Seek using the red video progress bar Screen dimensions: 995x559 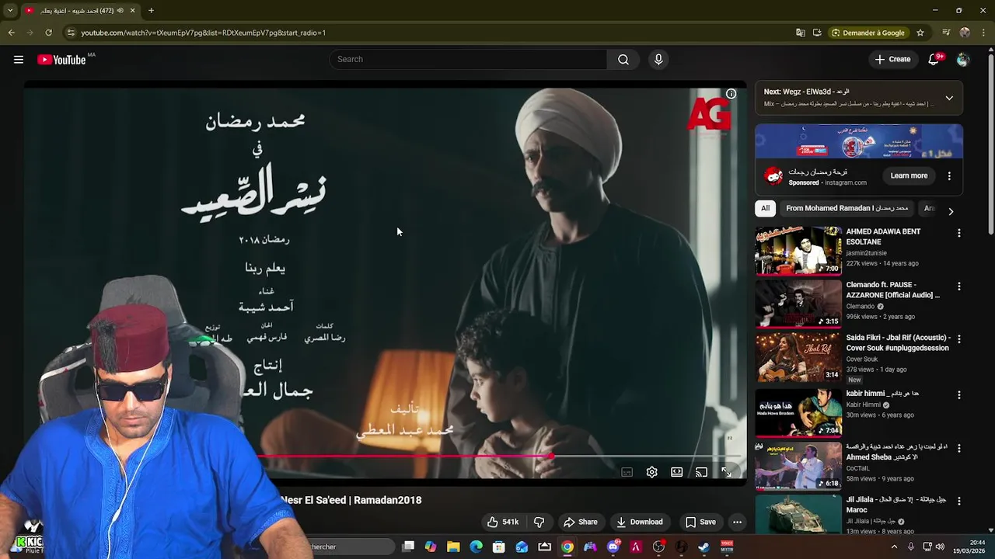pyautogui.click(x=404, y=457)
